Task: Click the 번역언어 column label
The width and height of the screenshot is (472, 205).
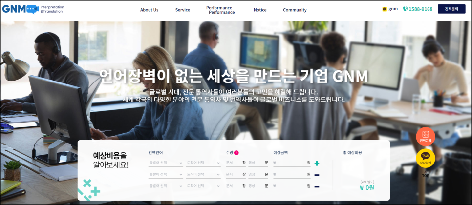Action: coord(156,152)
